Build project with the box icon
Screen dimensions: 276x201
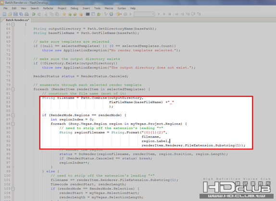click(x=118, y=14)
